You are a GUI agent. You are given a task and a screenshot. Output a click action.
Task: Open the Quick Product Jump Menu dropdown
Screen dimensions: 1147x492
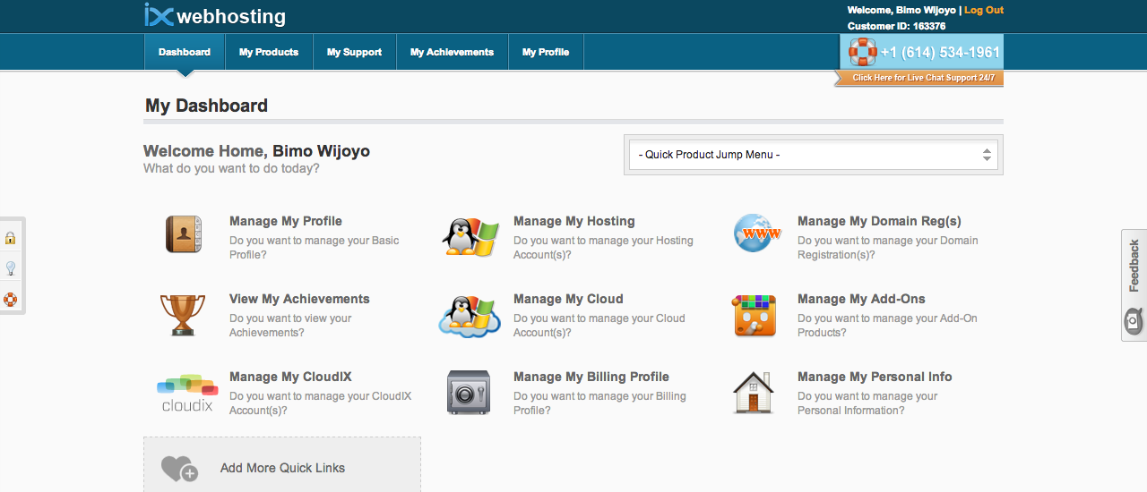click(814, 155)
